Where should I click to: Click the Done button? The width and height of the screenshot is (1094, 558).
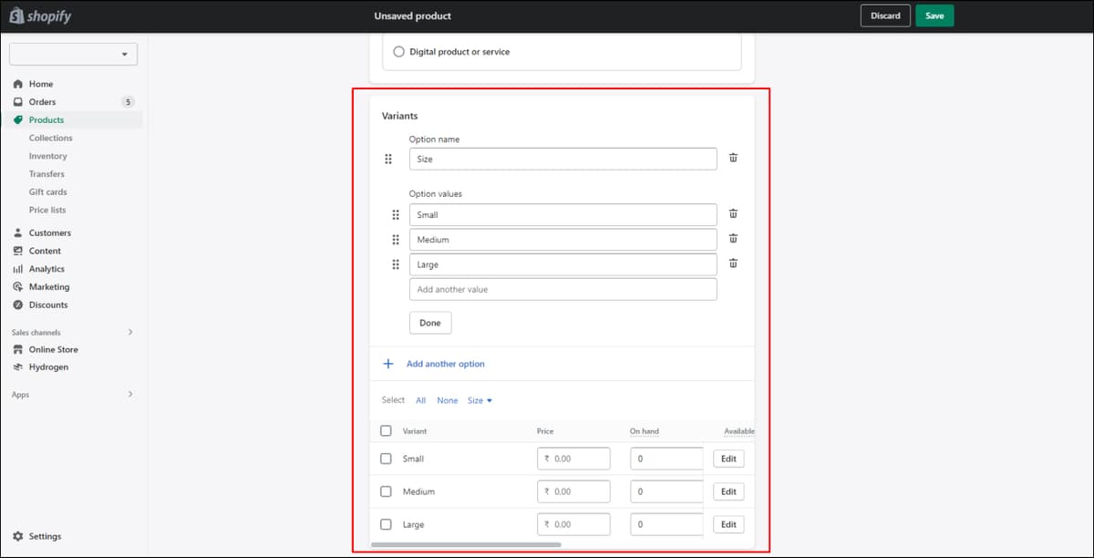(x=430, y=323)
